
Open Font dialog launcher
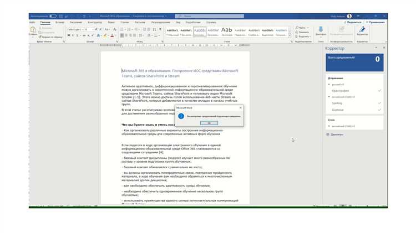pos(117,42)
